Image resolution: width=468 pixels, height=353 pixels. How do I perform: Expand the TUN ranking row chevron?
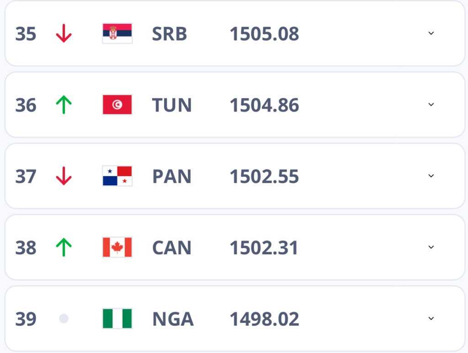(x=431, y=105)
